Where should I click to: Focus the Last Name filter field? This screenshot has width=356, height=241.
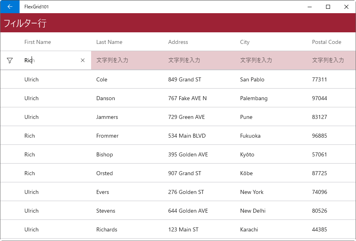point(127,60)
